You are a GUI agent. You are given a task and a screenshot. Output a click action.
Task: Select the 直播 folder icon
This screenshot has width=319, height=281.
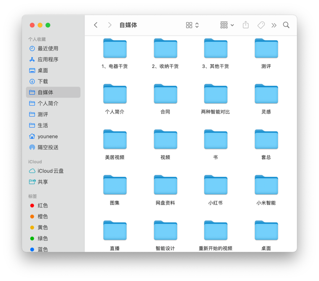115,230
